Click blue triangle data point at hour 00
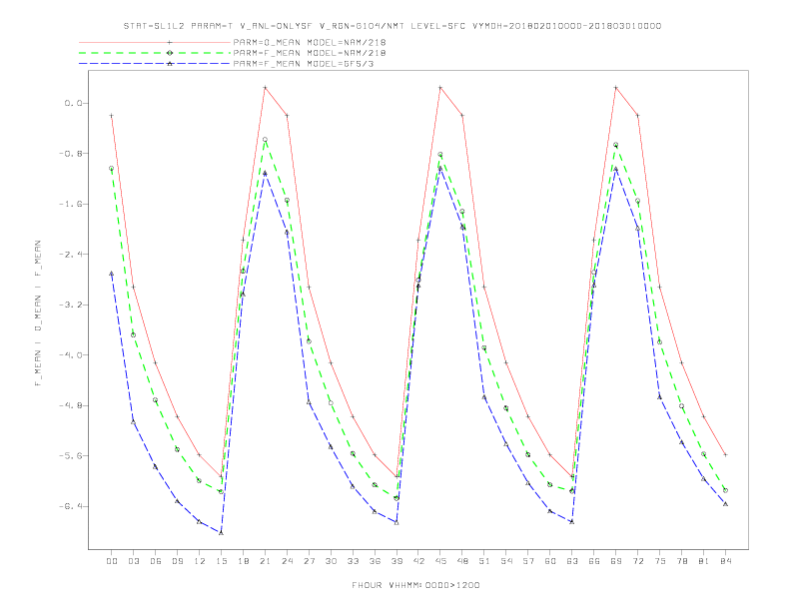Screen dimensions: 791x611 (112, 274)
